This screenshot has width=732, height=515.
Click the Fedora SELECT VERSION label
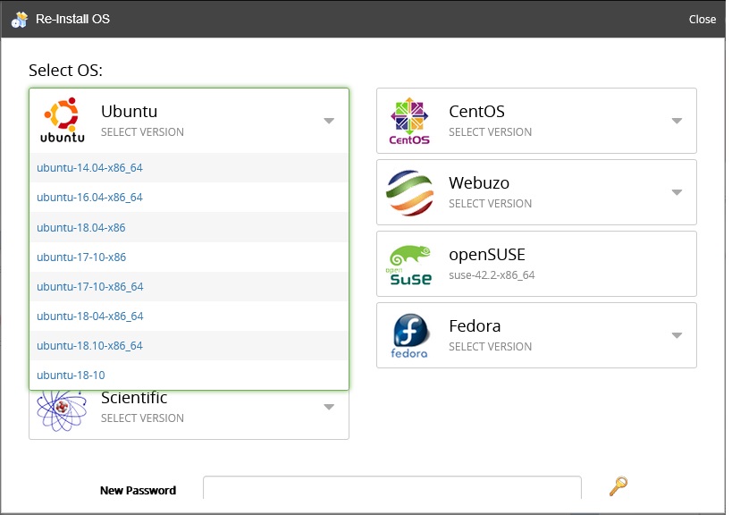click(x=490, y=346)
